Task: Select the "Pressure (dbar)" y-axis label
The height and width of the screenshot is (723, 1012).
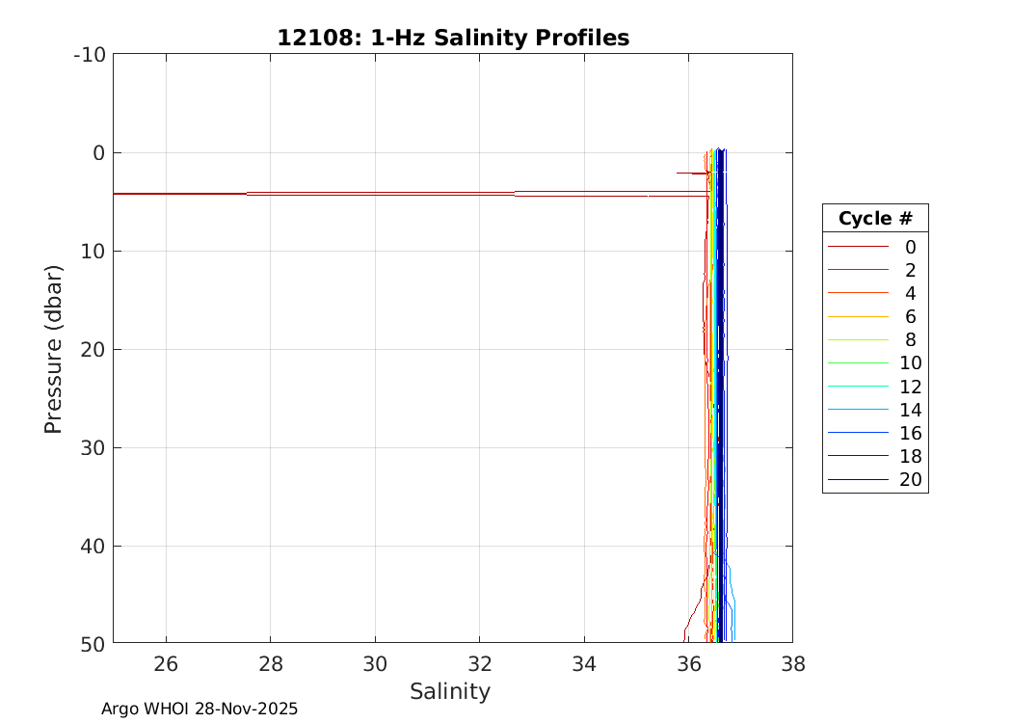Action: (54, 348)
